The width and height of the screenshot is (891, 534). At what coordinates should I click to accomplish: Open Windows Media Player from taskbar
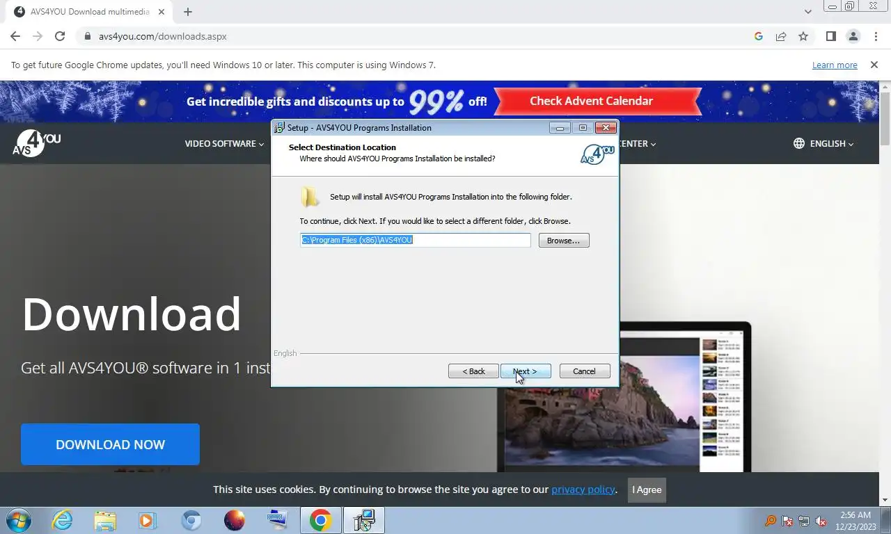point(148,520)
